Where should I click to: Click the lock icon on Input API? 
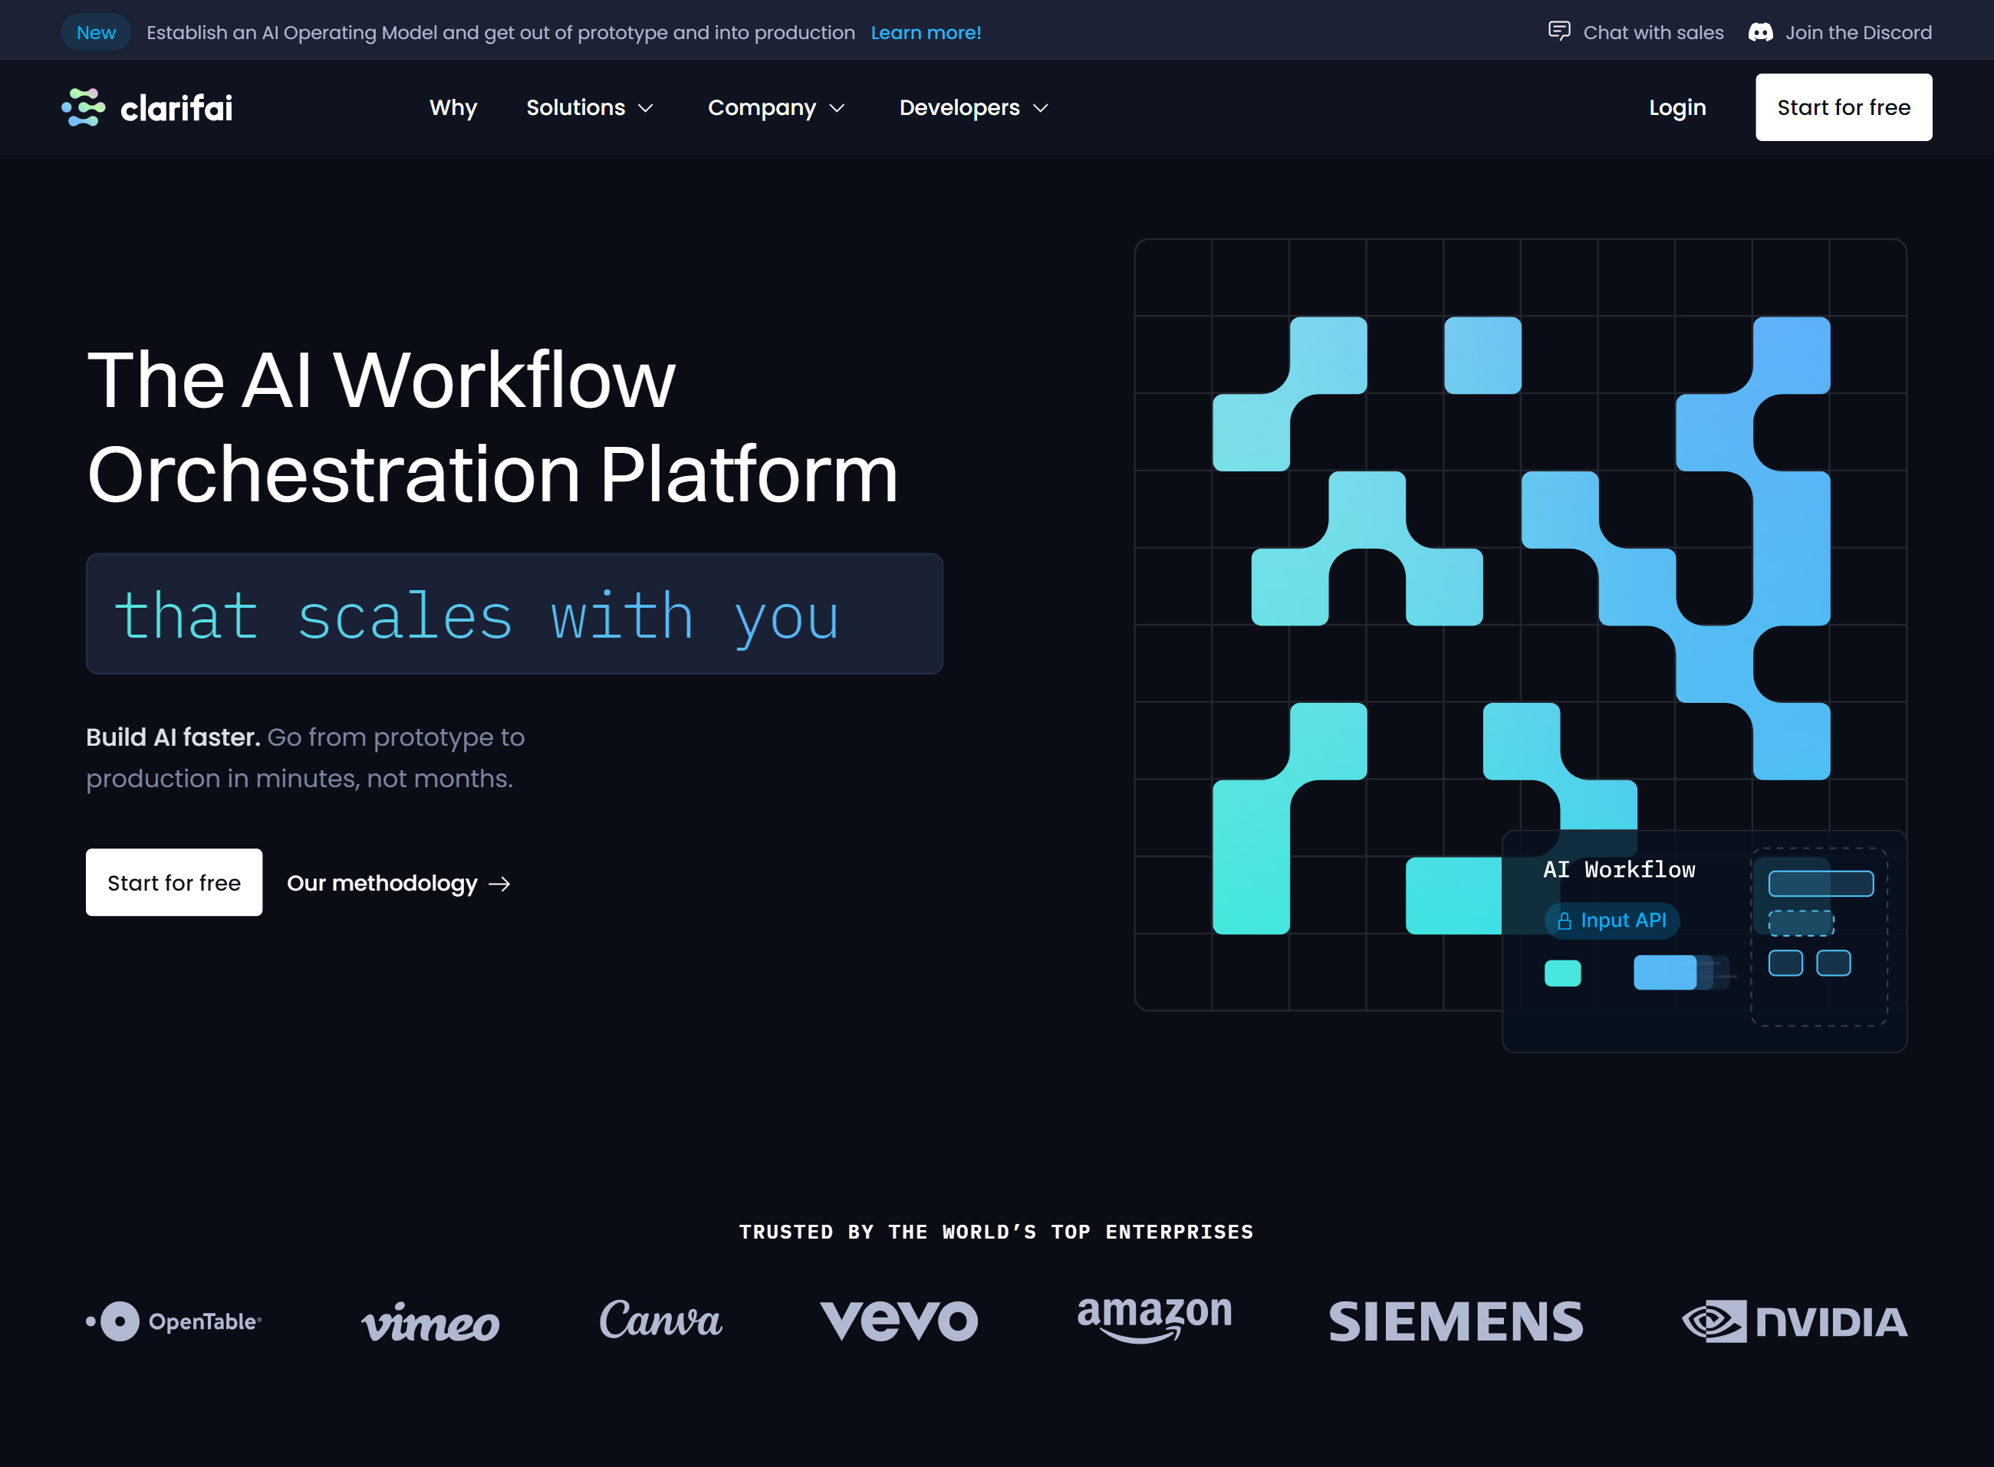[1564, 921]
